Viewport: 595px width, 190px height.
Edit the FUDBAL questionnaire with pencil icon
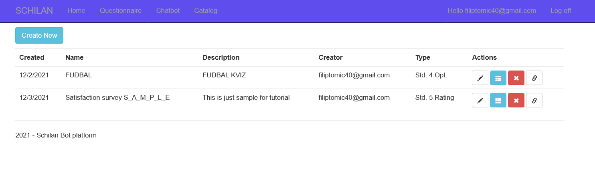[480, 78]
